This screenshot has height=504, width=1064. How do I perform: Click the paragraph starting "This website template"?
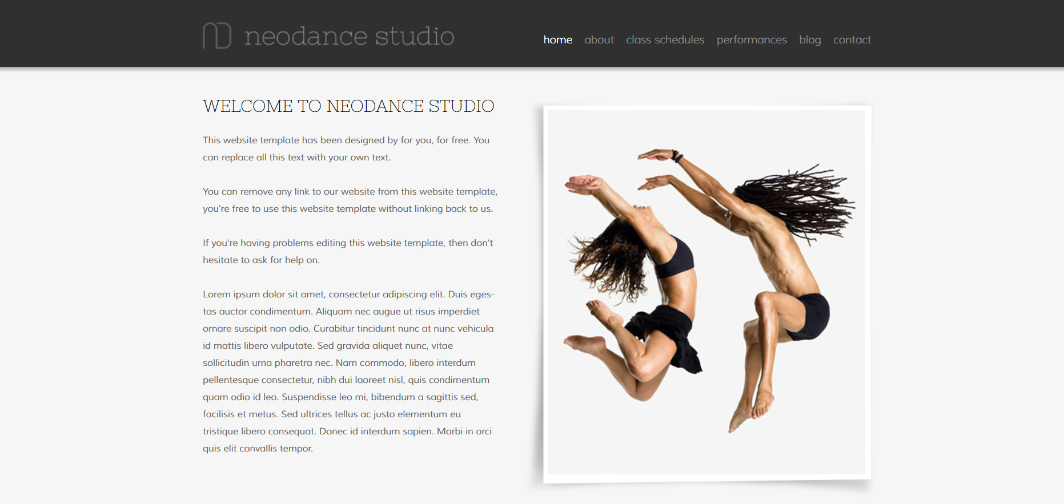click(346, 148)
